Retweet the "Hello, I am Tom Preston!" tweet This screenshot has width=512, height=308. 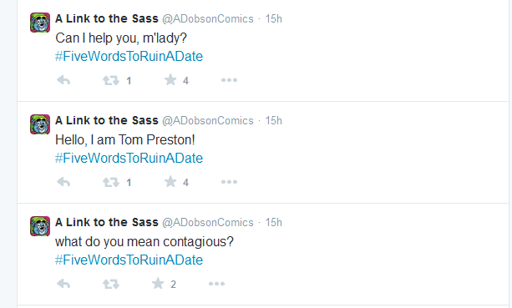coord(111,182)
